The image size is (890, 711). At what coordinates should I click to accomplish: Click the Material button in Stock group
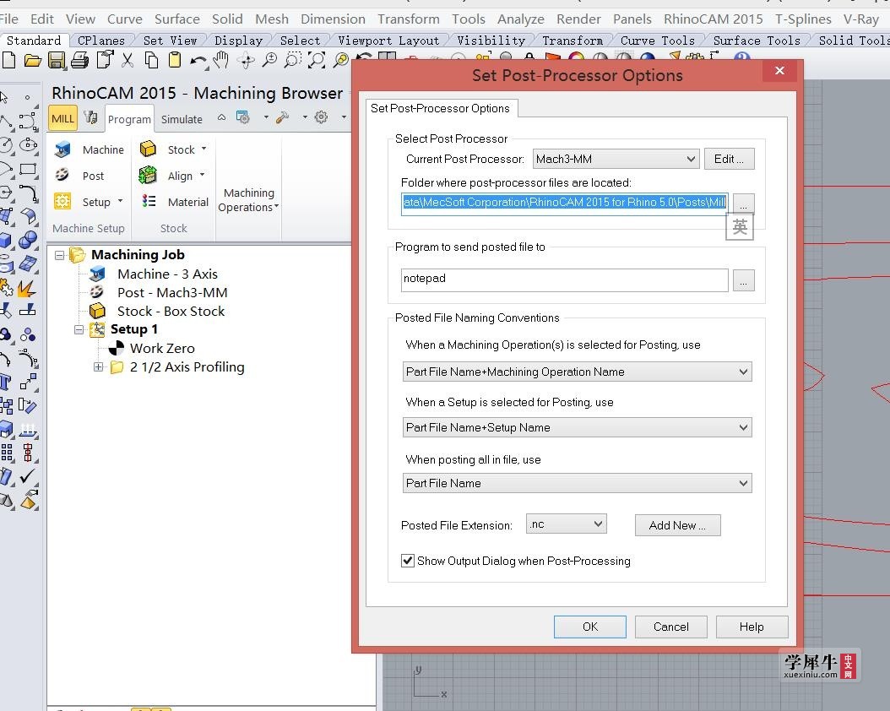(x=176, y=202)
